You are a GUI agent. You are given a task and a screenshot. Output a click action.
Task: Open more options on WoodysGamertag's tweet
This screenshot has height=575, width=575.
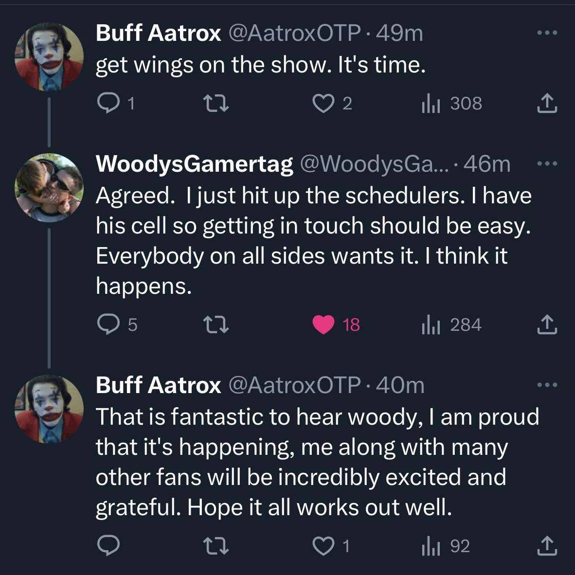click(546, 164)
